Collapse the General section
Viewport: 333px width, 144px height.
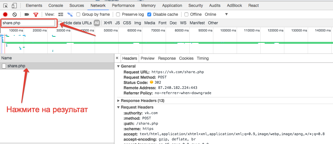click(x=119, y=66)
